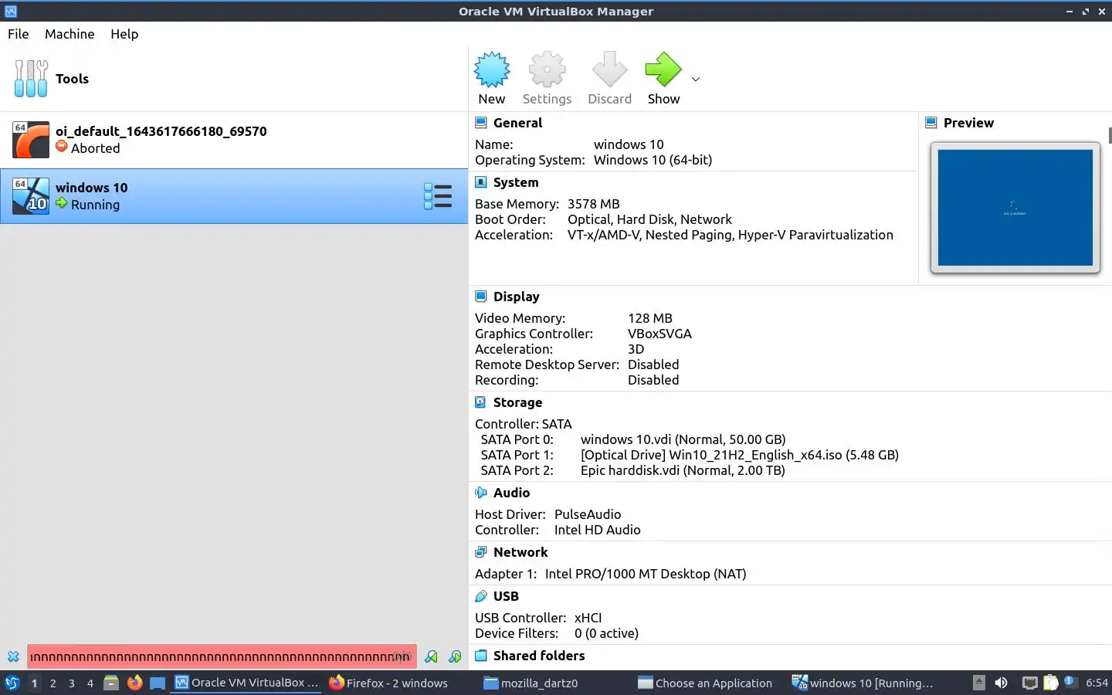Click the Base Memory value 3578 MB
The height and width of the screenshot is (695, 1112).
coord(594,204)
